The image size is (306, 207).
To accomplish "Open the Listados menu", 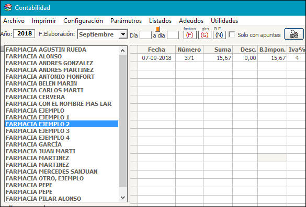I will (x=160, y=21).
